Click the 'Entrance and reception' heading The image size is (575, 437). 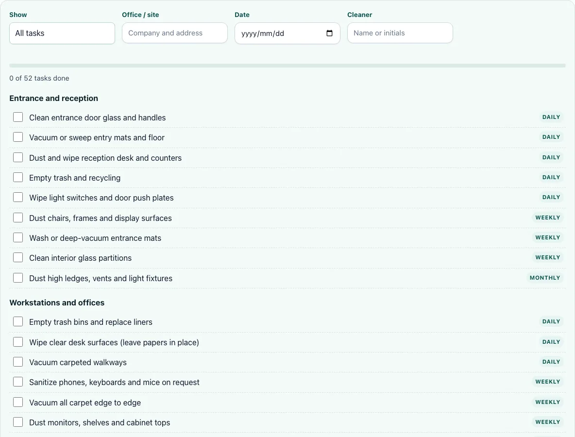[53, 98]
